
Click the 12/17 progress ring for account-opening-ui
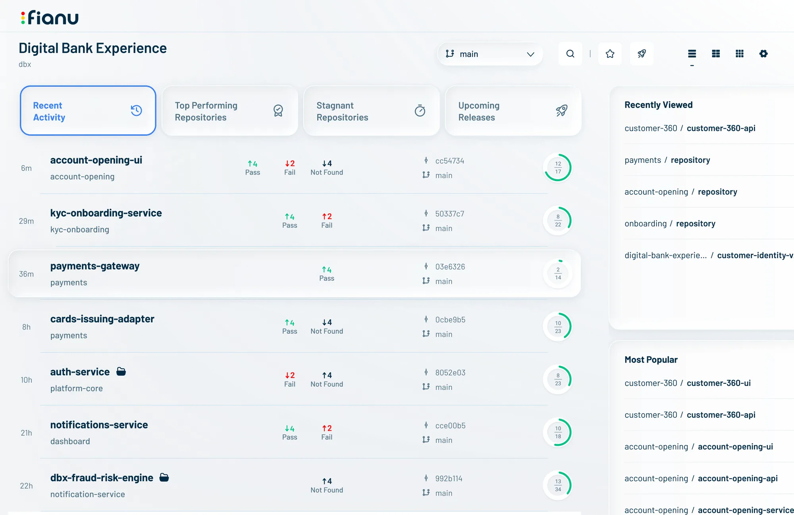[558, 168]
